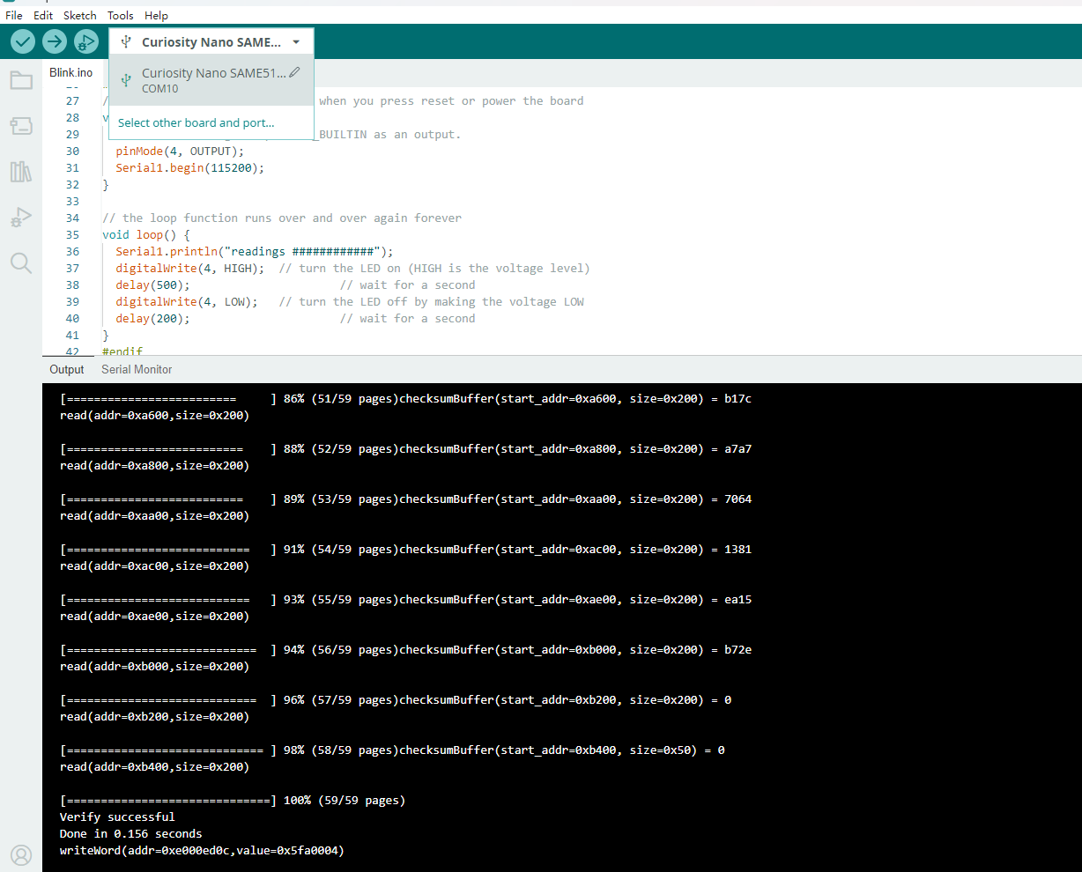Open the Tools menu
The width and height of the screenshot is (1082, 872).
tap(121, 15)
